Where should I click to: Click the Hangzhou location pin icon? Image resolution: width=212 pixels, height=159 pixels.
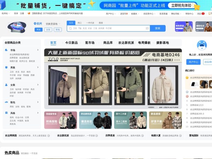pos(35,23)
